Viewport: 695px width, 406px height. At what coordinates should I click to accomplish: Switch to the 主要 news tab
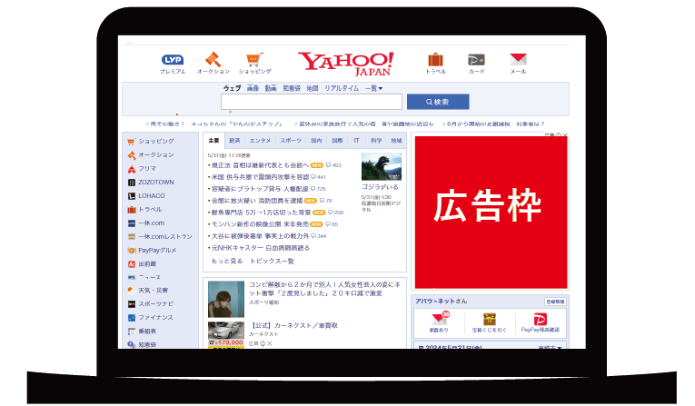pyautogui.click(x=213, y=141)
